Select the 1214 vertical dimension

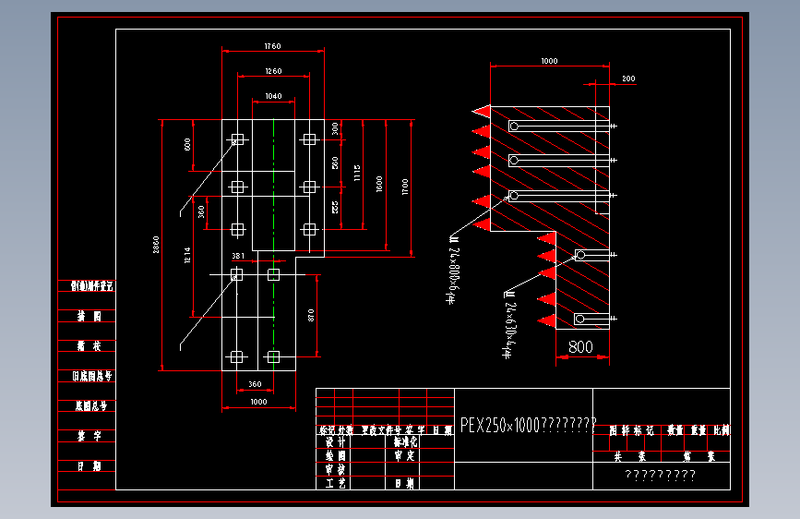coord(187,256)
